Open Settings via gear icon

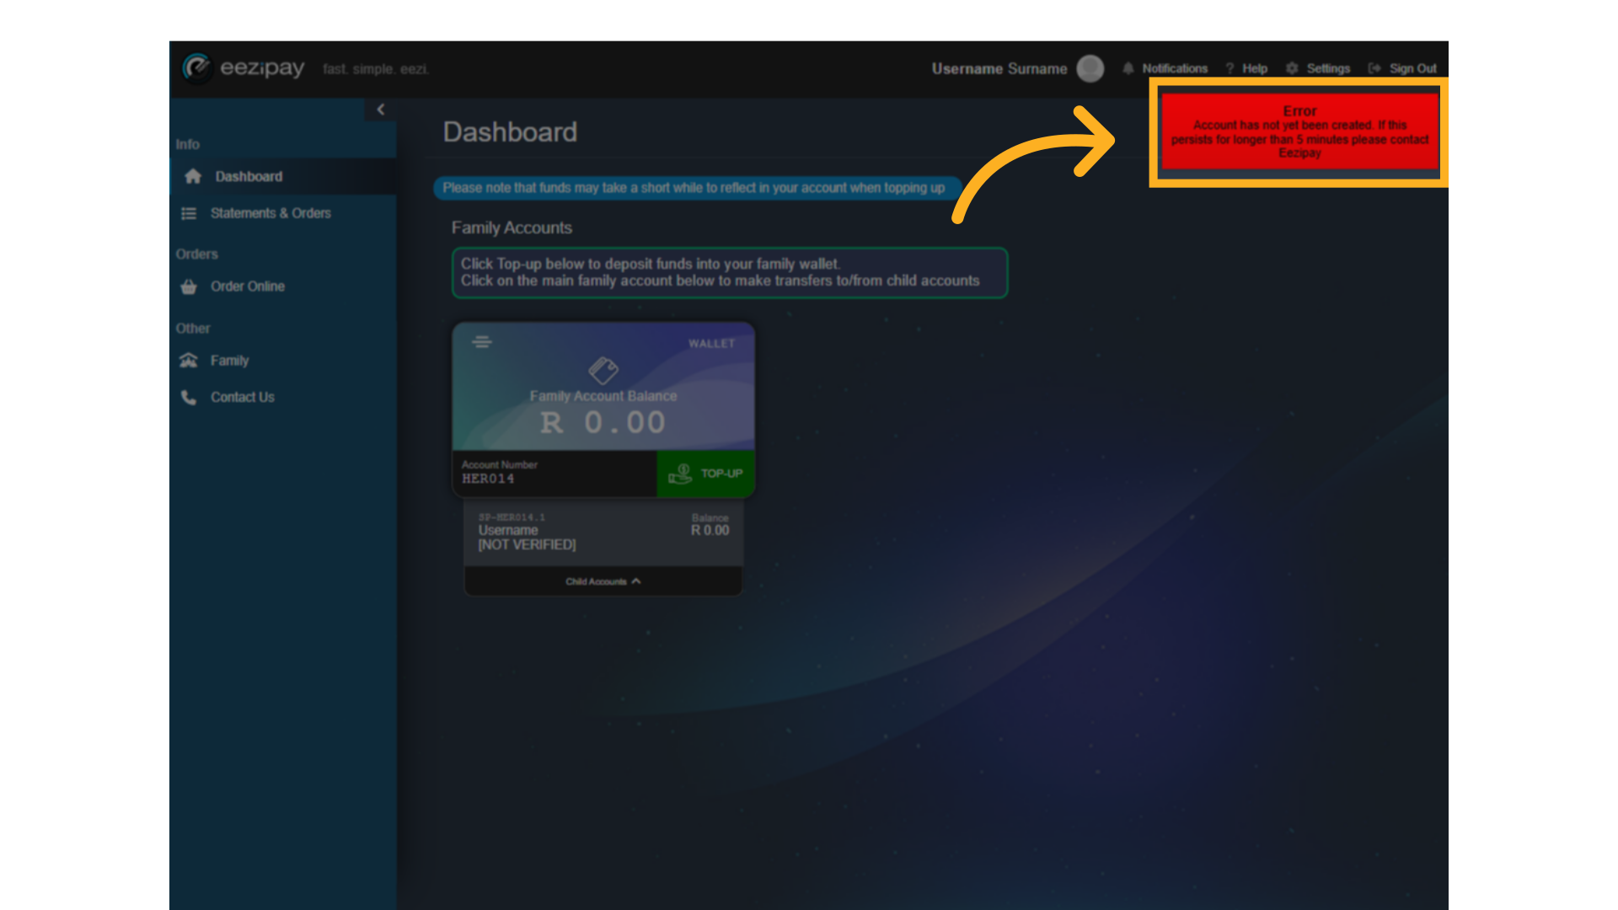pos(1292,68)
